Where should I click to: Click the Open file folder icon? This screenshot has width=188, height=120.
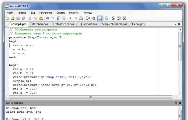12,18
